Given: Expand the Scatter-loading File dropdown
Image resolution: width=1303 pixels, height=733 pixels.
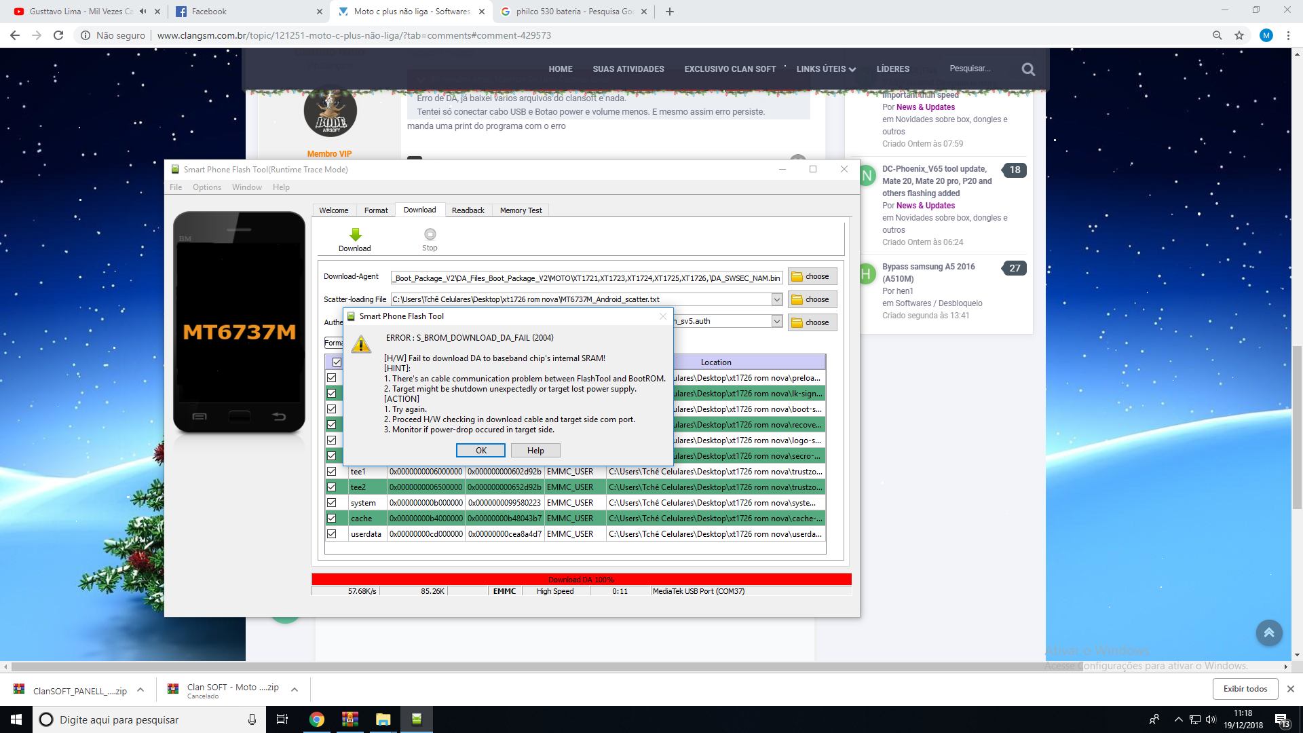Looking at the screenshot, I should pyautogui.click(x=777, y=299).
